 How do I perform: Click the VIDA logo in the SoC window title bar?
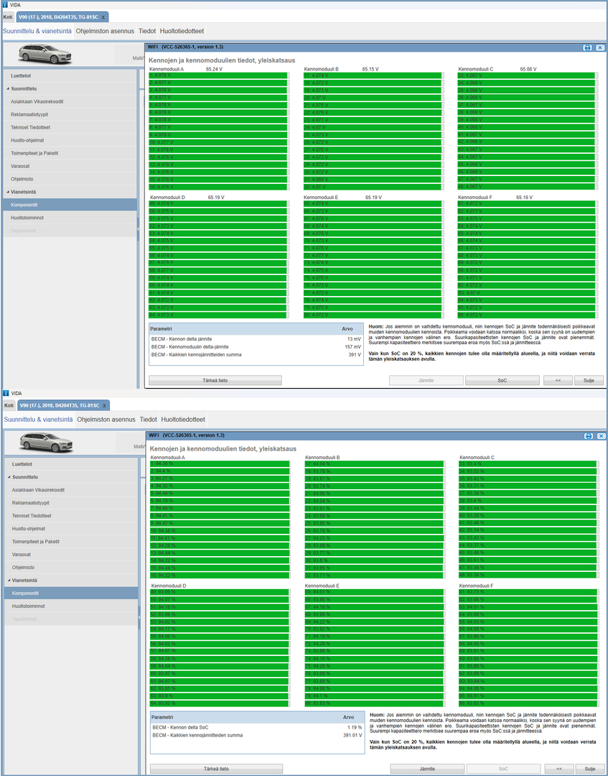point(6,393)
